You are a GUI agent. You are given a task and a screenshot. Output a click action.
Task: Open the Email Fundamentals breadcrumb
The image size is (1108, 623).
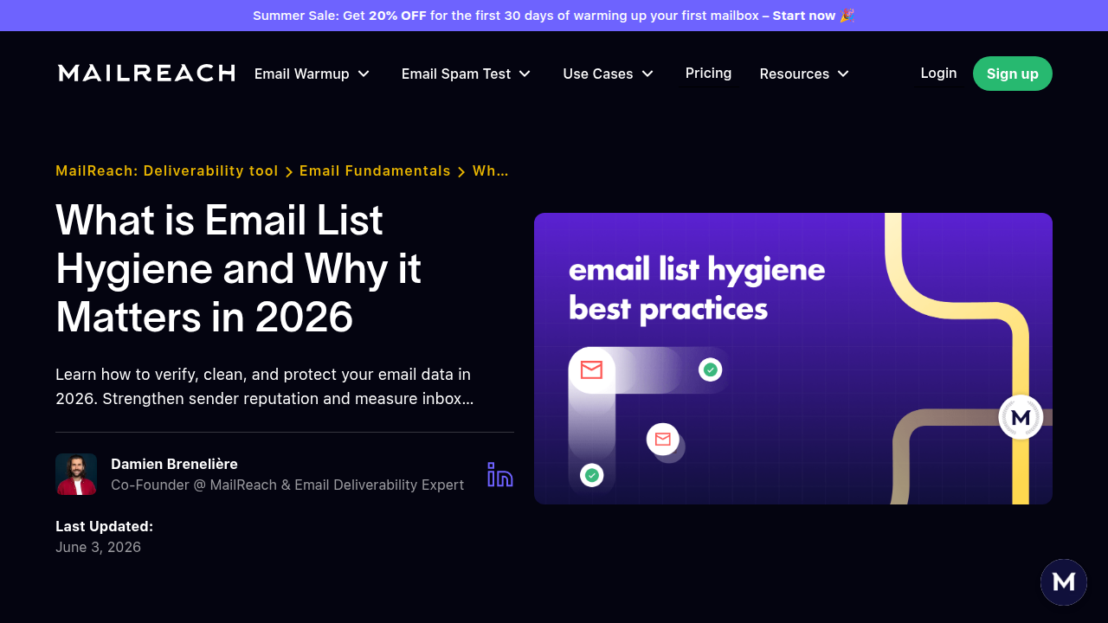coord(375,171)
